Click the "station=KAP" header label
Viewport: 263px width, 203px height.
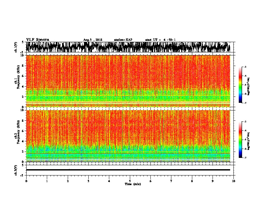point(123,40)
